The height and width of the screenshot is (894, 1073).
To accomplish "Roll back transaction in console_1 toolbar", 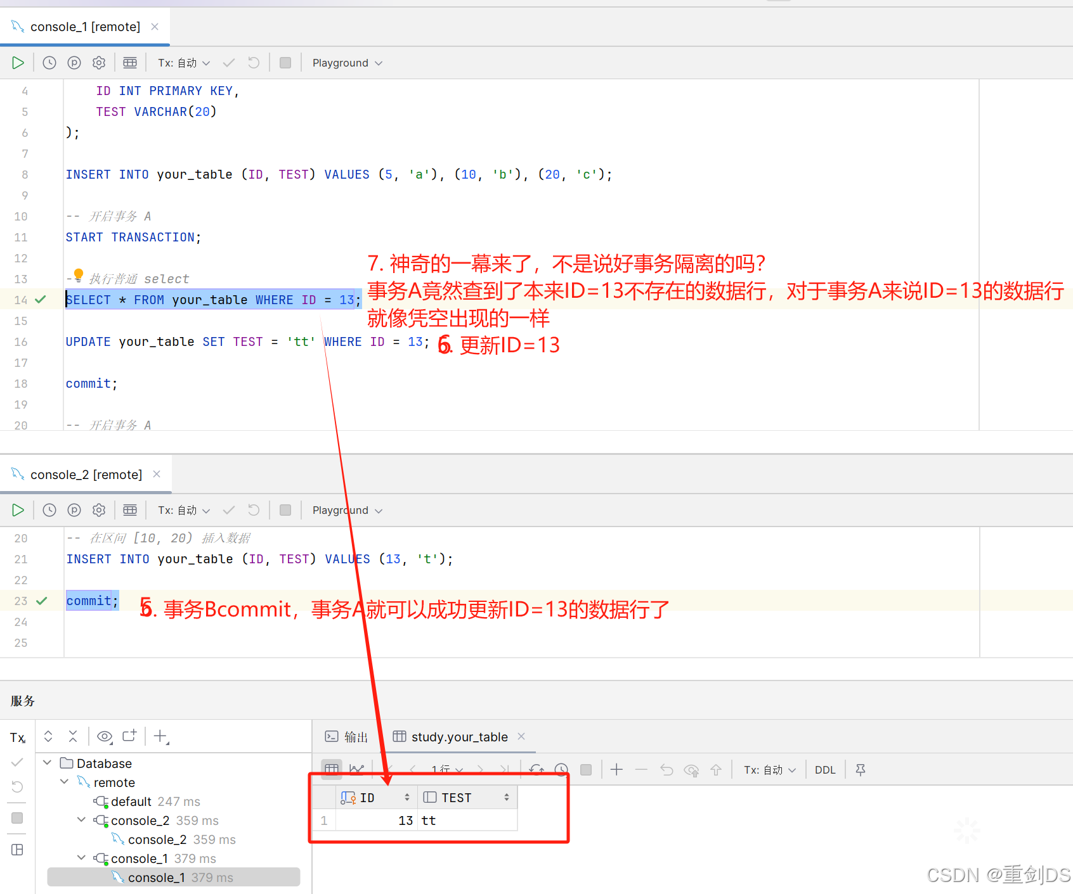I will [x=254, y=63].
